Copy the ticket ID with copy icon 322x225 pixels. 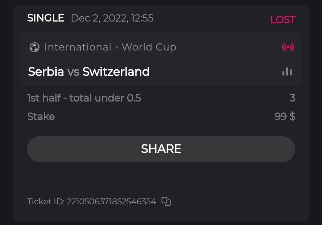coord(166,201)
